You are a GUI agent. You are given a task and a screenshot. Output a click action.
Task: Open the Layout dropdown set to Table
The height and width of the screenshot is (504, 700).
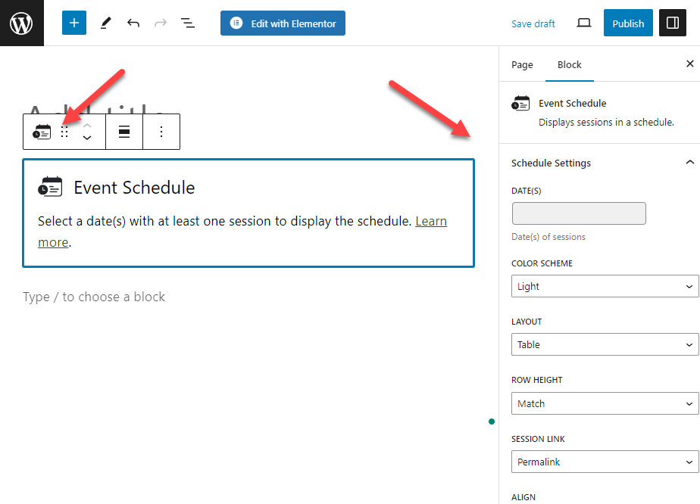[x=605, y=344]
